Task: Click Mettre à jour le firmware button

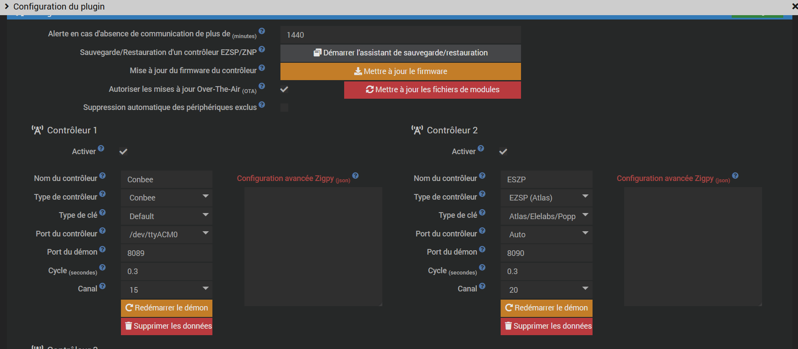Action: click(x=401, y=71)
